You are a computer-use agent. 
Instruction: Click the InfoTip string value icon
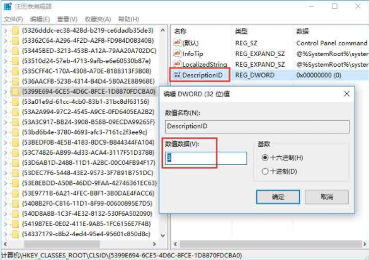pos(177,54)
